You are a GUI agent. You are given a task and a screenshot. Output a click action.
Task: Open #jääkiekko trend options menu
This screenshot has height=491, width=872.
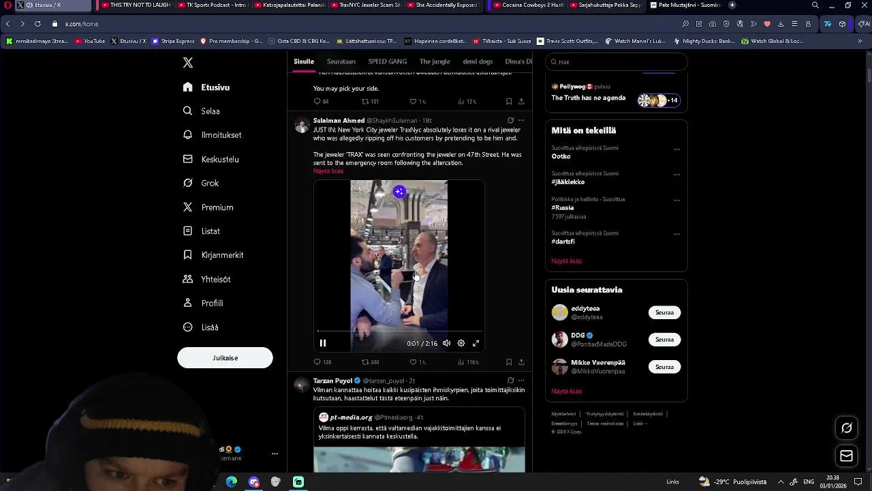pyautogui.click(x=676, y=174)
